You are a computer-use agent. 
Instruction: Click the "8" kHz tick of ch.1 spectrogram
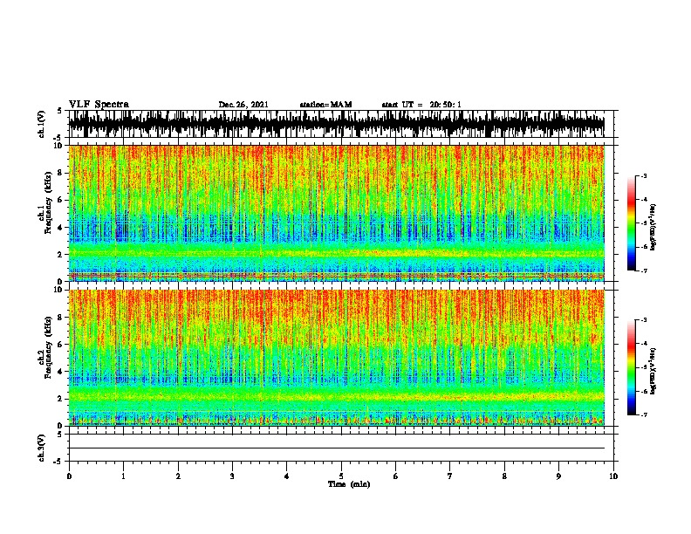[60, 173]
